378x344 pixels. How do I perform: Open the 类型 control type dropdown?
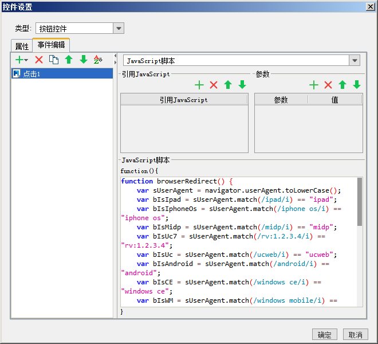pyautogui.click(x=119, y=29)
